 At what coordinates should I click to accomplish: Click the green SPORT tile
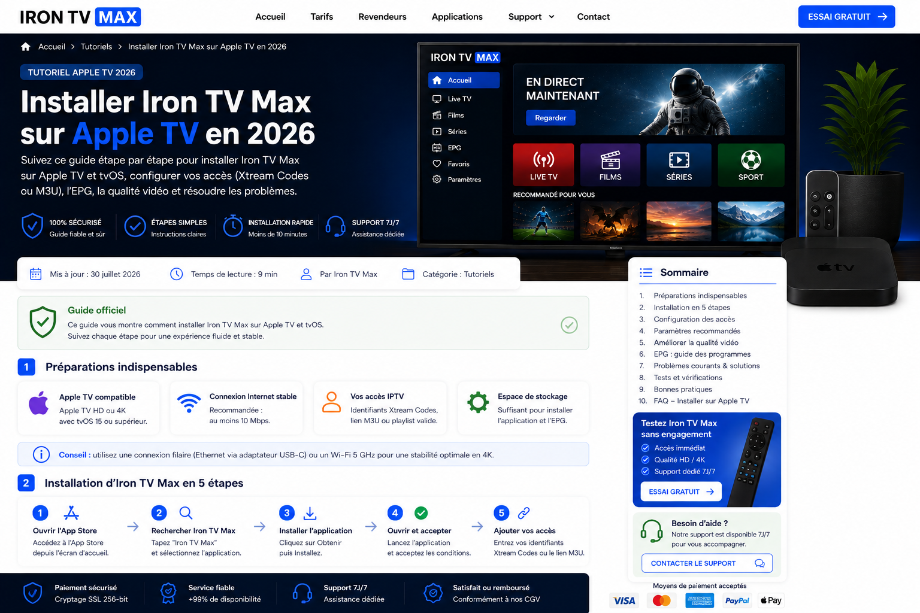click(751, 165)
